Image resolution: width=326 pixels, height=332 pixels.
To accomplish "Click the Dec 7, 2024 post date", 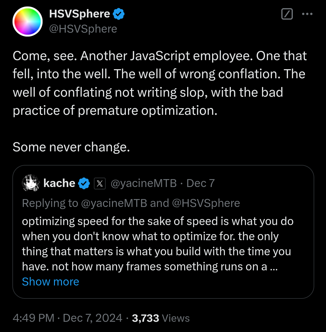I will pos(92,318).
